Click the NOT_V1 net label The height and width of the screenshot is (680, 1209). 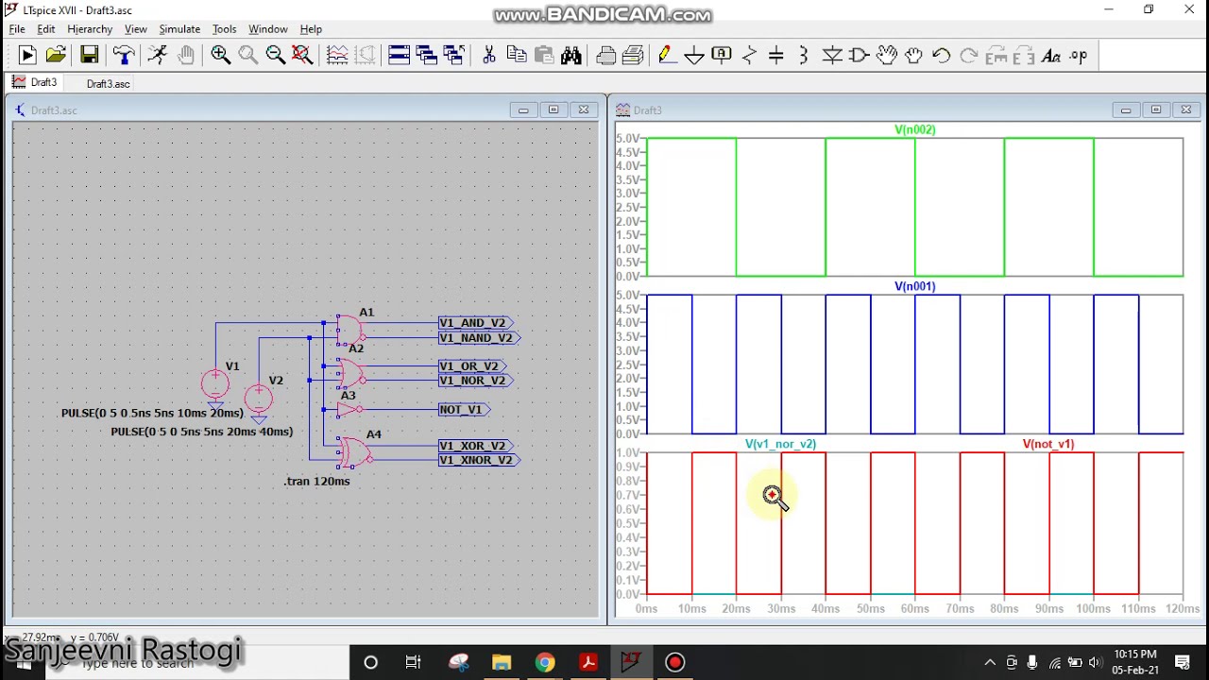(463, 410)
